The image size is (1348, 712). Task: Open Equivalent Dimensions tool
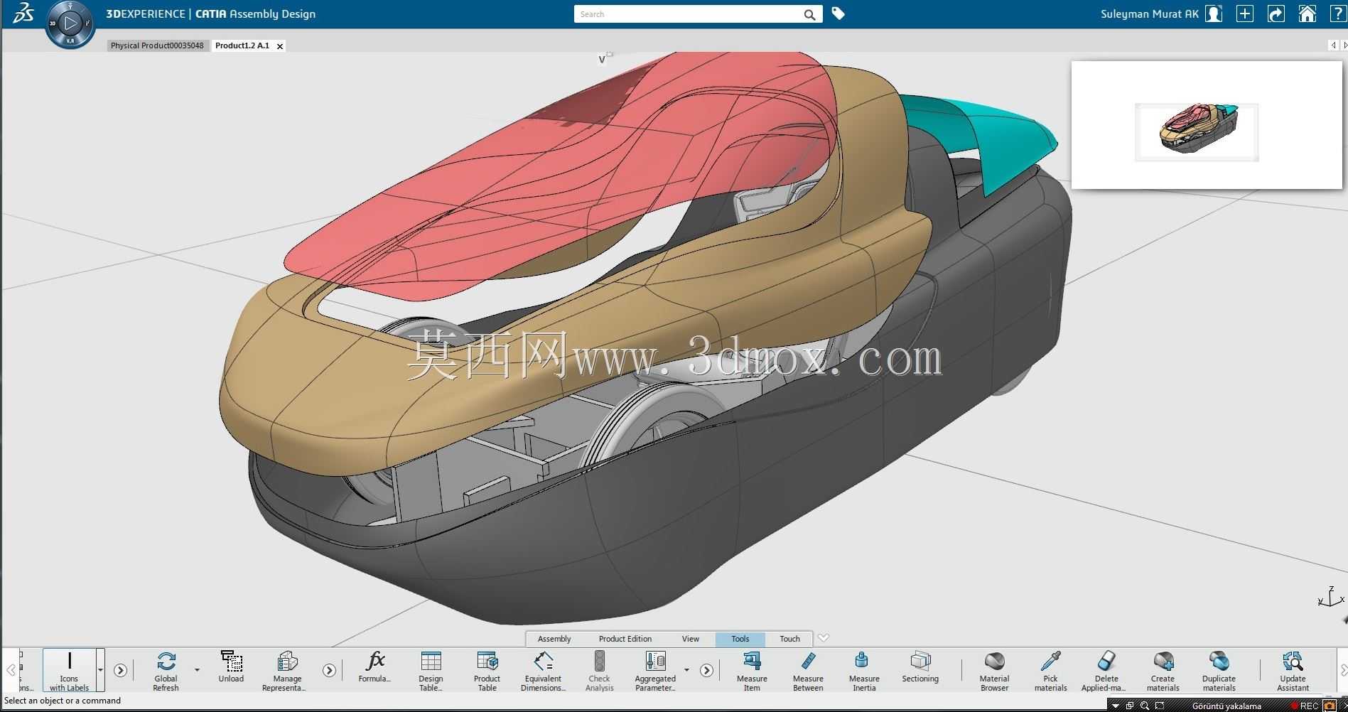543,670
